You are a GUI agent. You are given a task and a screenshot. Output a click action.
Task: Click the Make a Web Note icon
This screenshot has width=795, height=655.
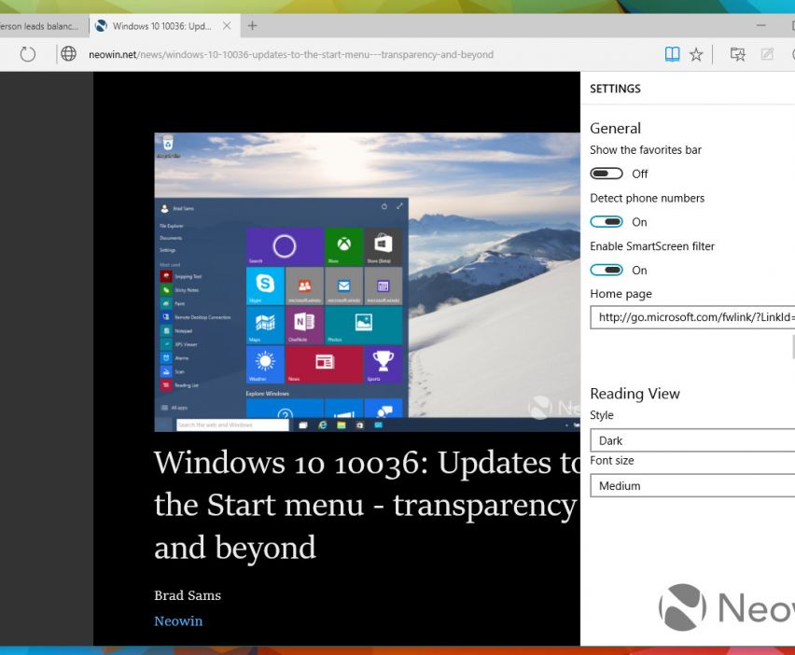768,54
